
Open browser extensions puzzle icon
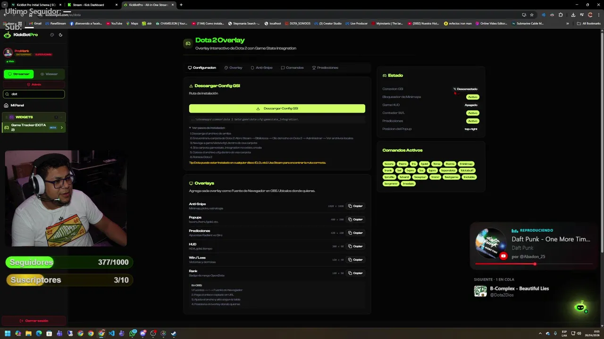561,15
